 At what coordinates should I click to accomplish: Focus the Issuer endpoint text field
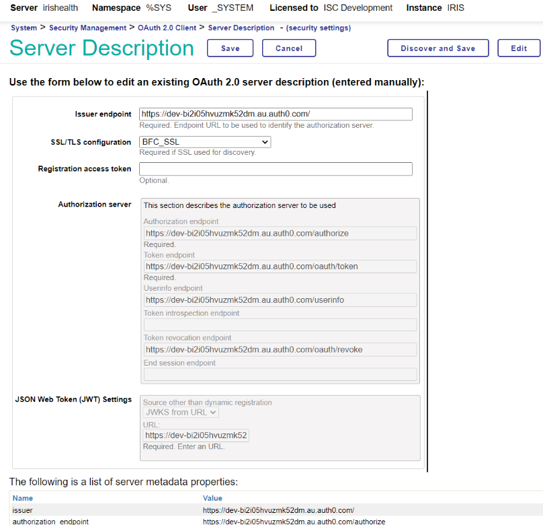[x=276, y=114]
